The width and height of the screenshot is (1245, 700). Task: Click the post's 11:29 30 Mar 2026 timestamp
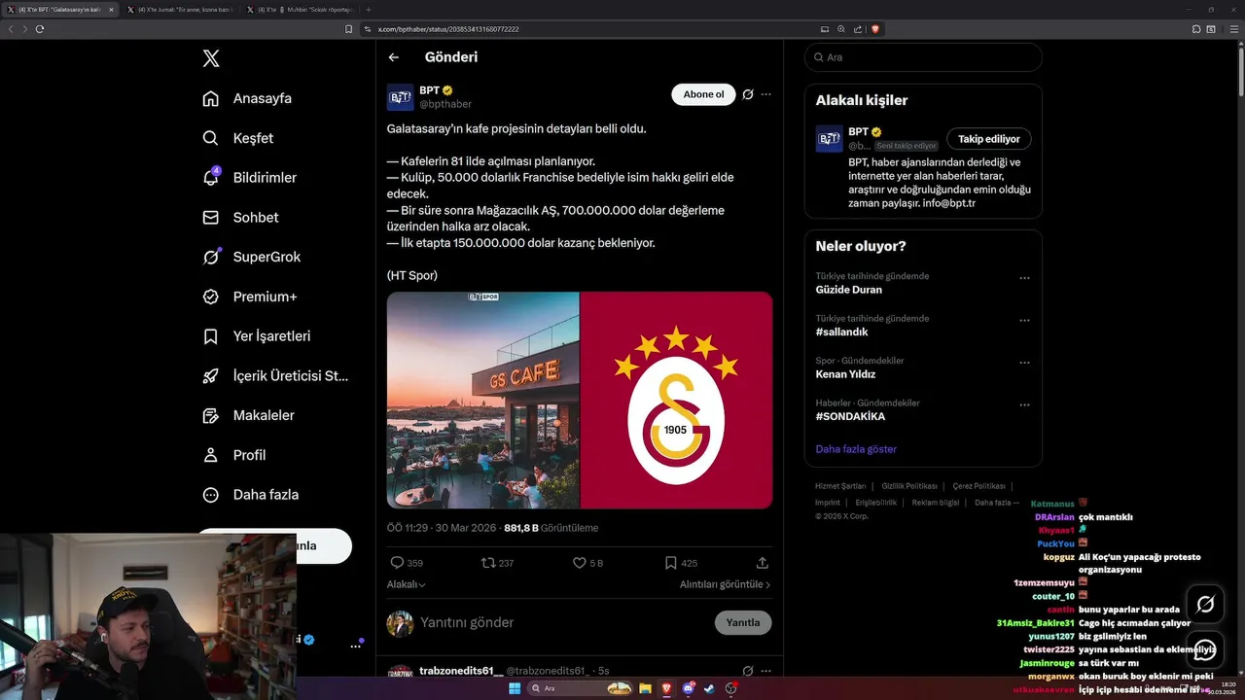click(x=443, y=528)
